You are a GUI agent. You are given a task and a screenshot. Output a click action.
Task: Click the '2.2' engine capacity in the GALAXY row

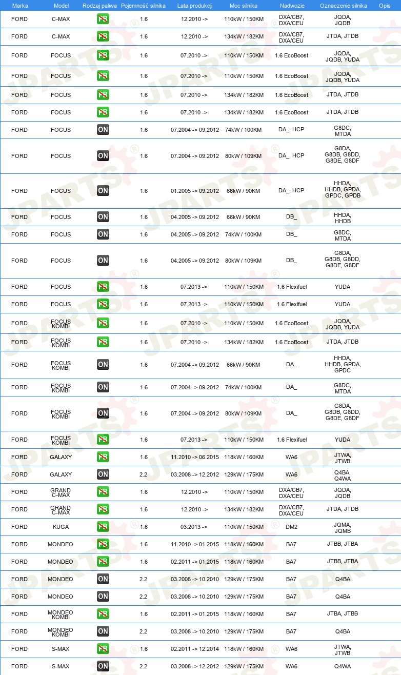144,474
